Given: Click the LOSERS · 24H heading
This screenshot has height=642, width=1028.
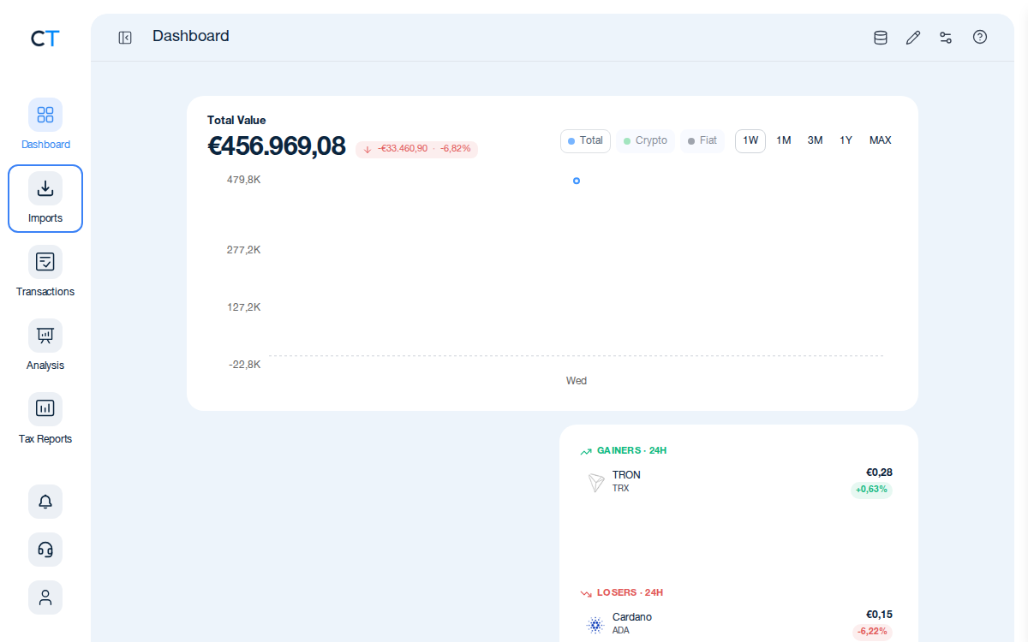Looking at the screenshot, I should click(630, 592).
